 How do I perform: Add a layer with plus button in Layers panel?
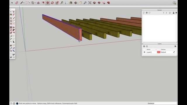144,46
